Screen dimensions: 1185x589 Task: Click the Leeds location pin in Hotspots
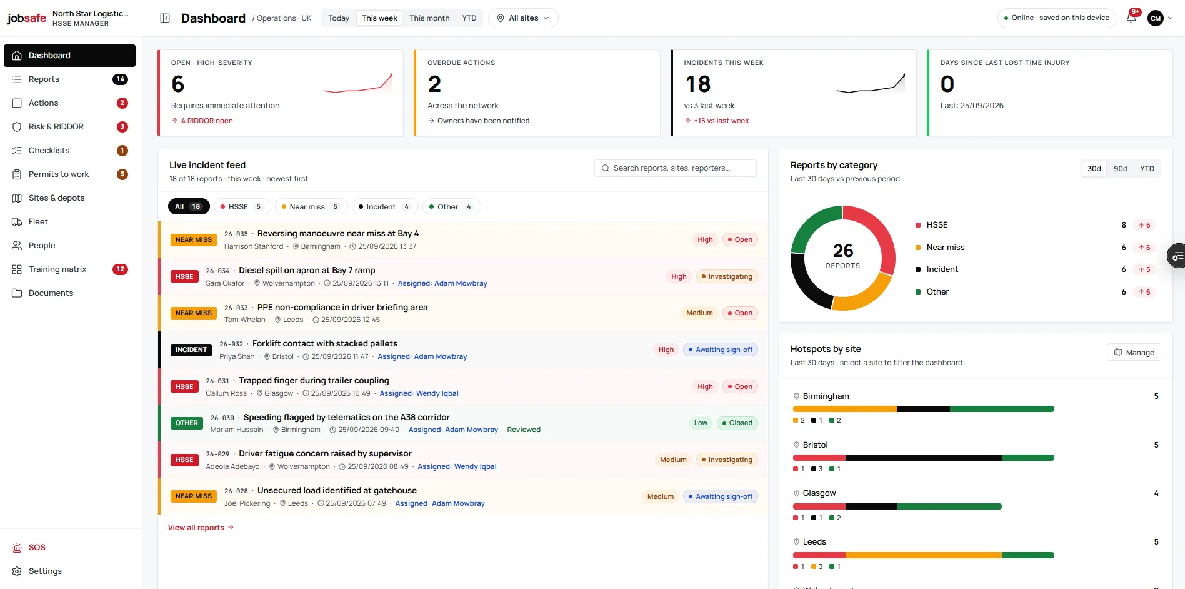point(796,542)
